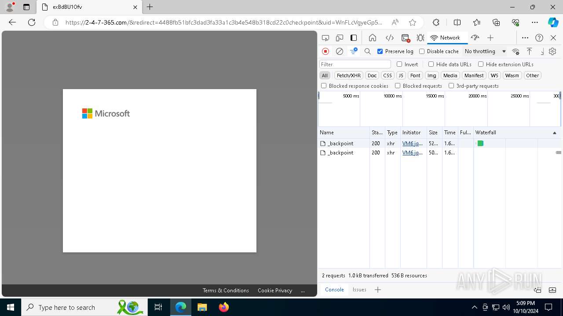The image size is (563, 316).
Task: Filter requests by Doc type
Action: coord(372,75)
